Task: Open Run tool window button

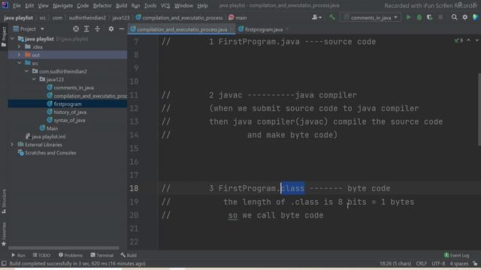Action: click(18, 255)
